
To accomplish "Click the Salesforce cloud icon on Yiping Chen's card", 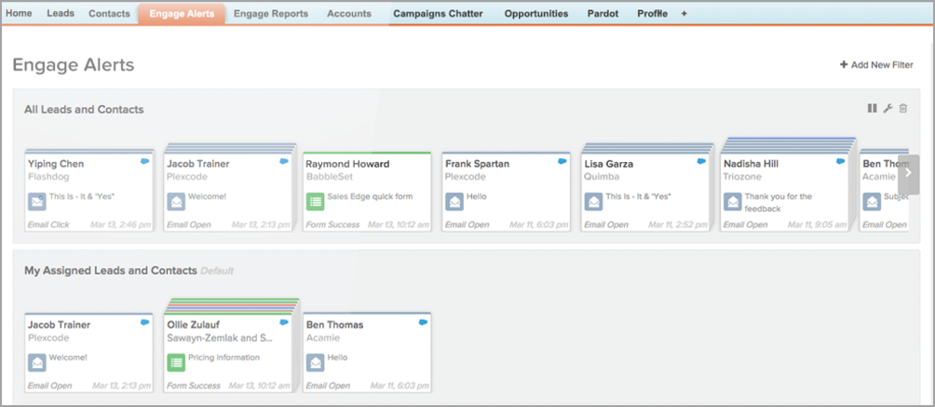I will click(145, 161).
